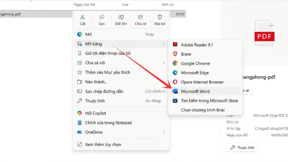288x162 pixels.
Task: Click the Chia sẻ (share) icon in top row
Action: tap(140, 17)
